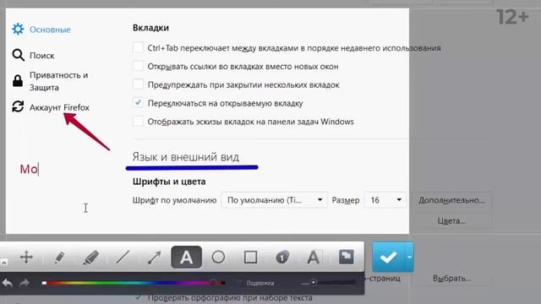
Task: Select the outlined text A tool
Action: point(314,257)
